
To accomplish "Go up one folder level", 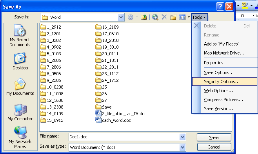I will (x=144, y=17).
